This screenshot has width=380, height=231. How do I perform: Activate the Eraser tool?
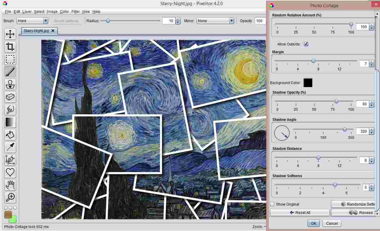point(10,97)
